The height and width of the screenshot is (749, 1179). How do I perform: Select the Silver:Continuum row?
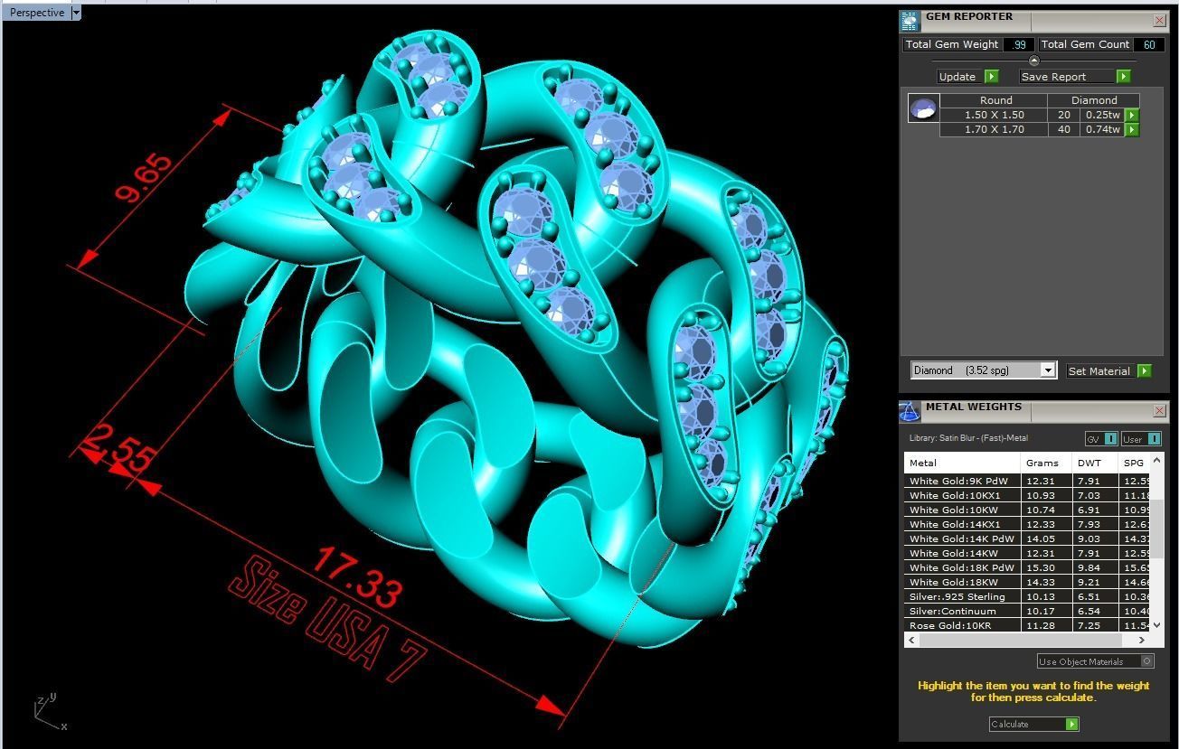coord(1027,611)
